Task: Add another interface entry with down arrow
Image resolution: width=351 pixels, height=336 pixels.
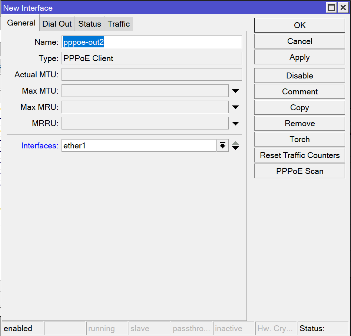Action: [x=235, y=148]
